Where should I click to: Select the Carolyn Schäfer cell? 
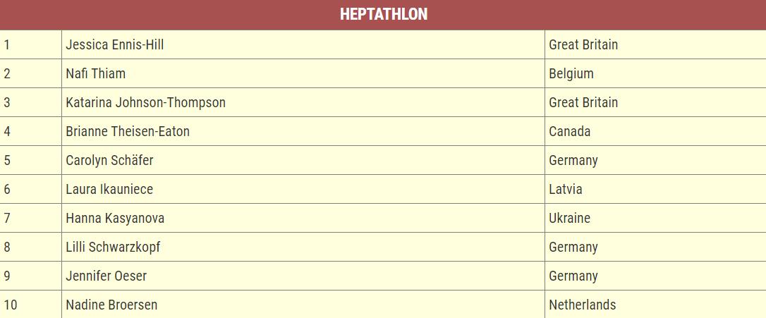click(x=303, y=160)
